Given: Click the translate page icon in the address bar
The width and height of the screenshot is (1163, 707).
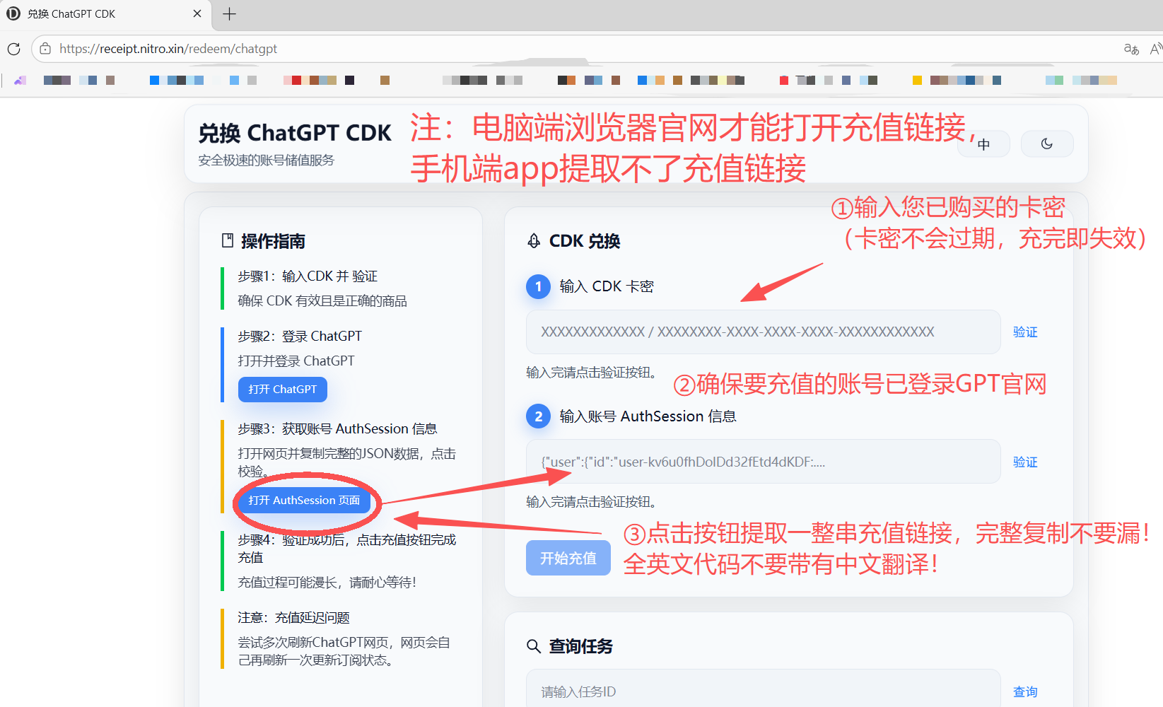Looking at the screenshot, I should (x=1131, y=49).
